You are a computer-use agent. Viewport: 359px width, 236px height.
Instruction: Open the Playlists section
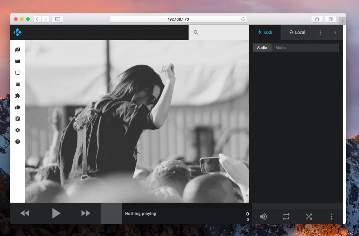[17, 119]
